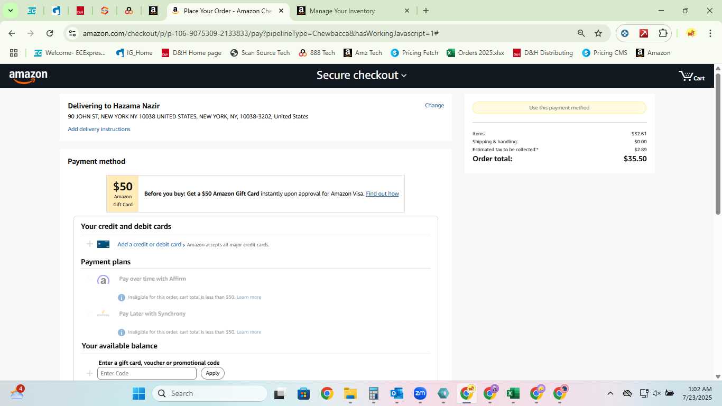Open Outlook from the taskbar
This screenshot has width=722, height=406.
point(396,393)
